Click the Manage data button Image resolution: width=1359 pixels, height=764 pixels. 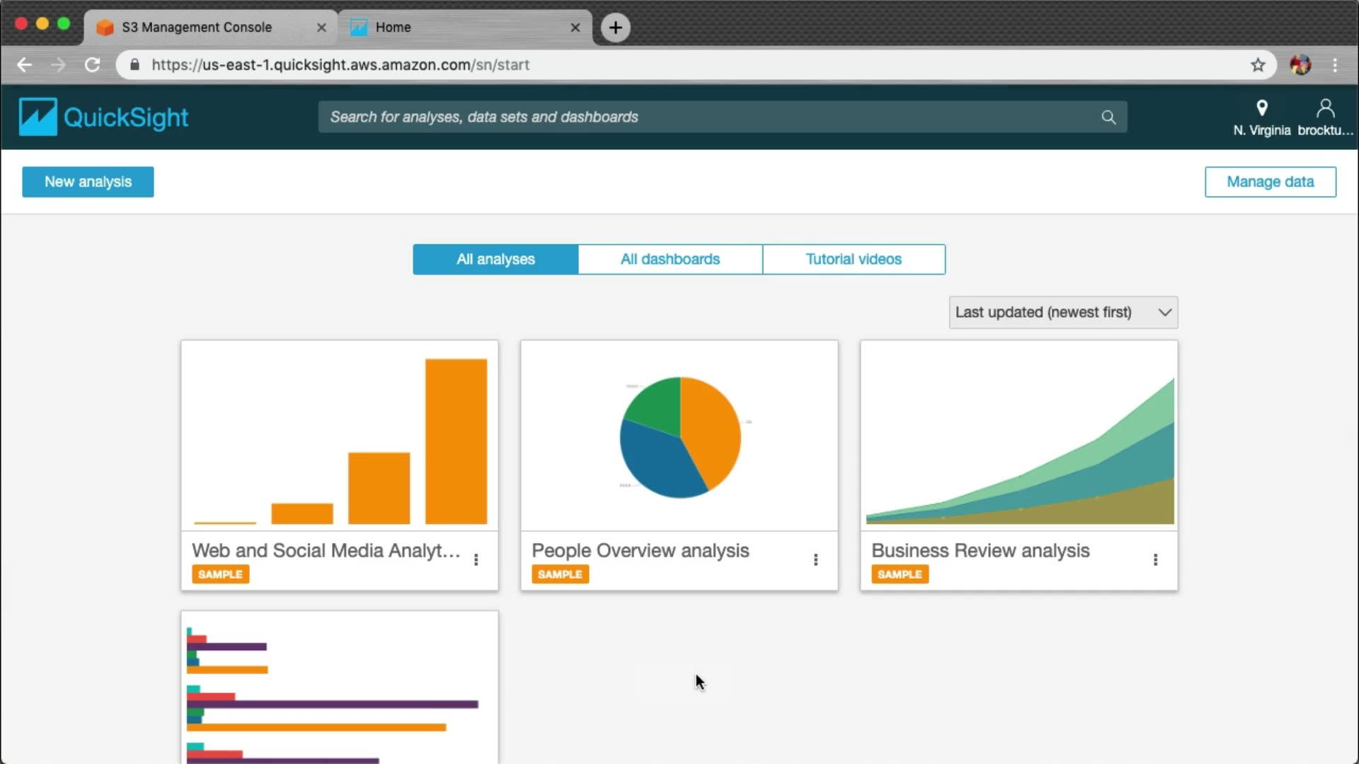coord(1270,182)
